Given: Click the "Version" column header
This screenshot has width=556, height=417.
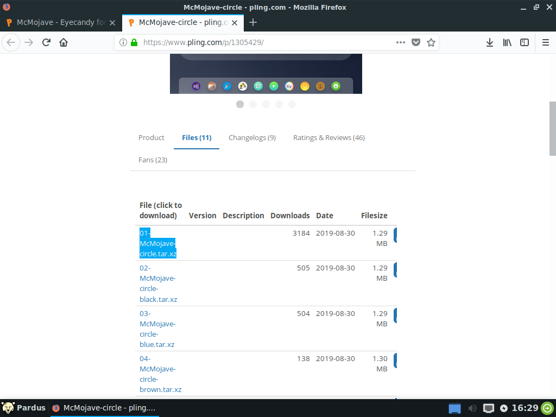Looking at the screenshot, I should coord(203,216).
